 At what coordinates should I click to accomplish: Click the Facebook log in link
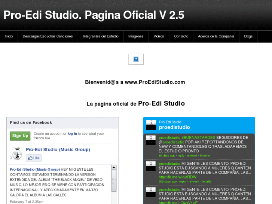(x=72, y=134)
